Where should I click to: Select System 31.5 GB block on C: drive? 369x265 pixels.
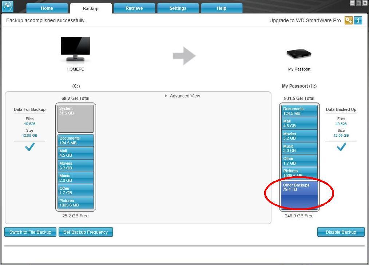tap(76, 119)
